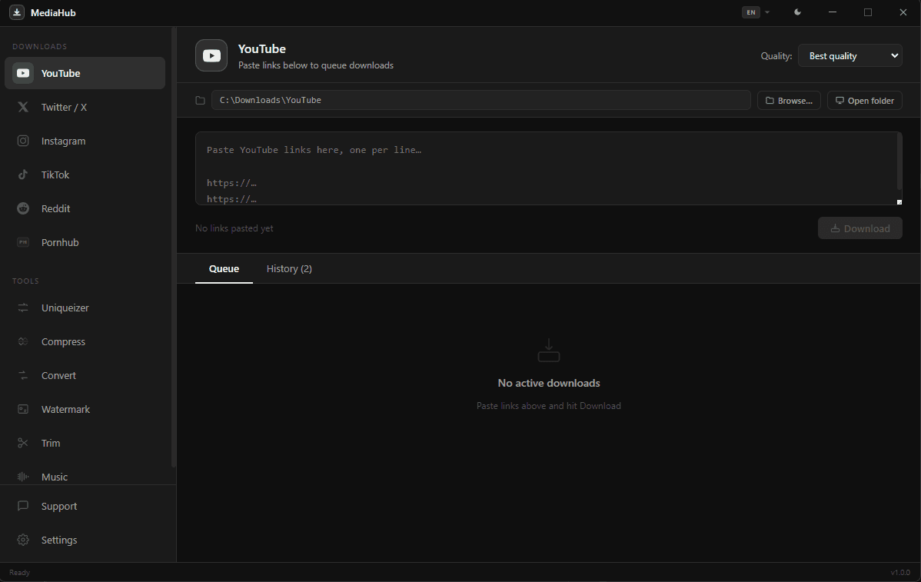
Task: Expand the Best quality dropdown
Action: [850, 56]
